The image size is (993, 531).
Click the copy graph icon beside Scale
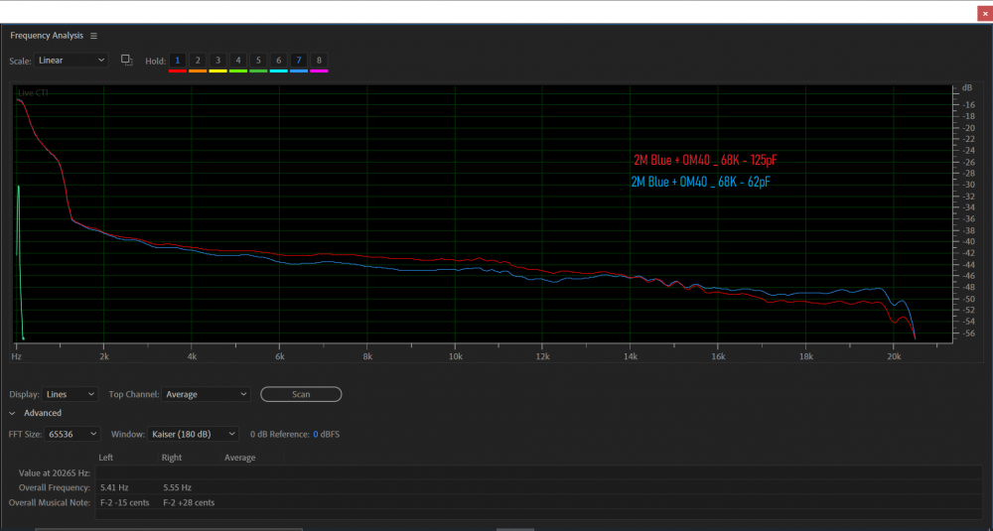point(127,61)
